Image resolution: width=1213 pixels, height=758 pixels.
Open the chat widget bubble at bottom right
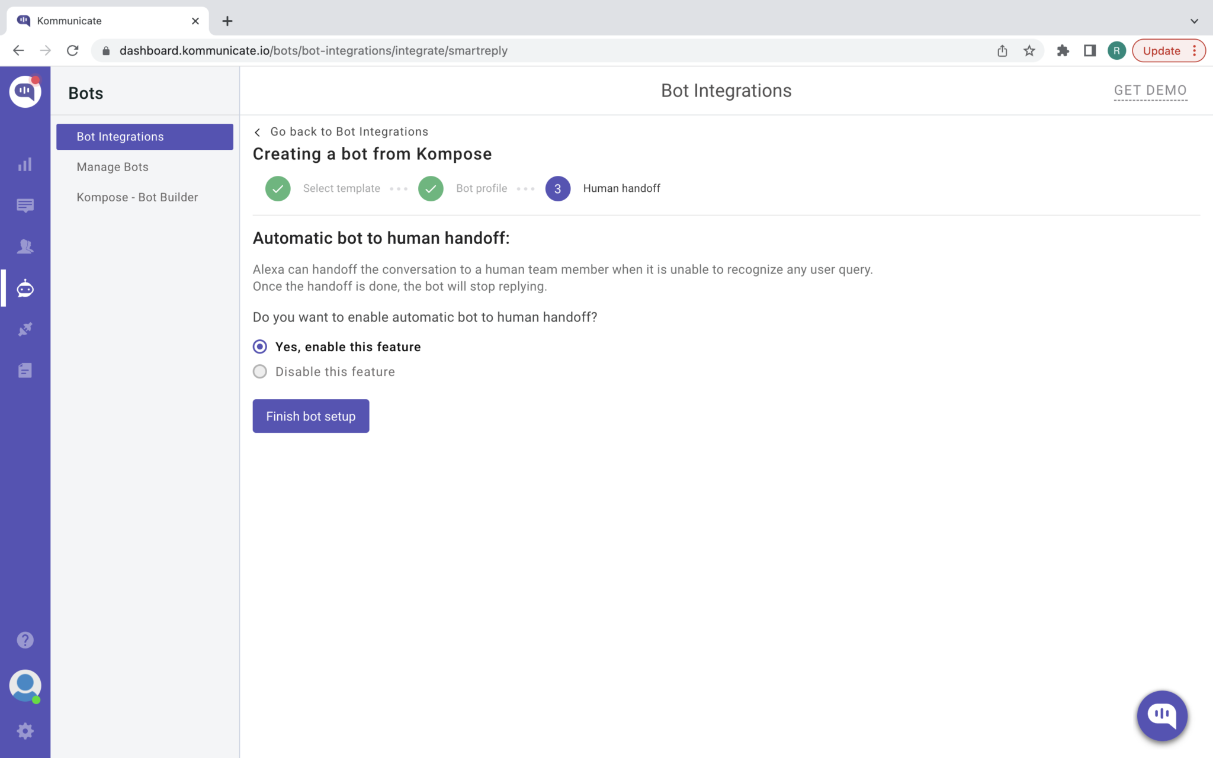[x=1162, y=716]
